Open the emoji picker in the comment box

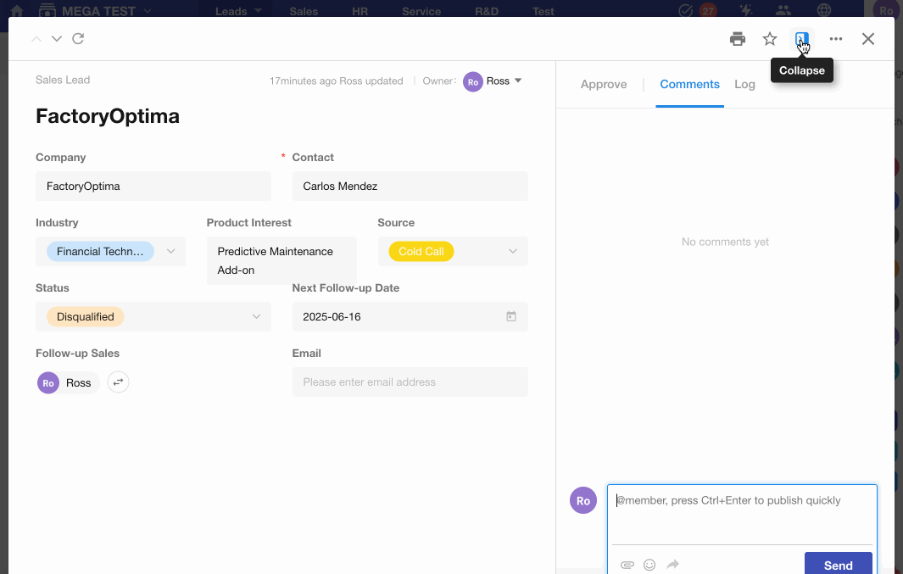[x=649, y=565]
